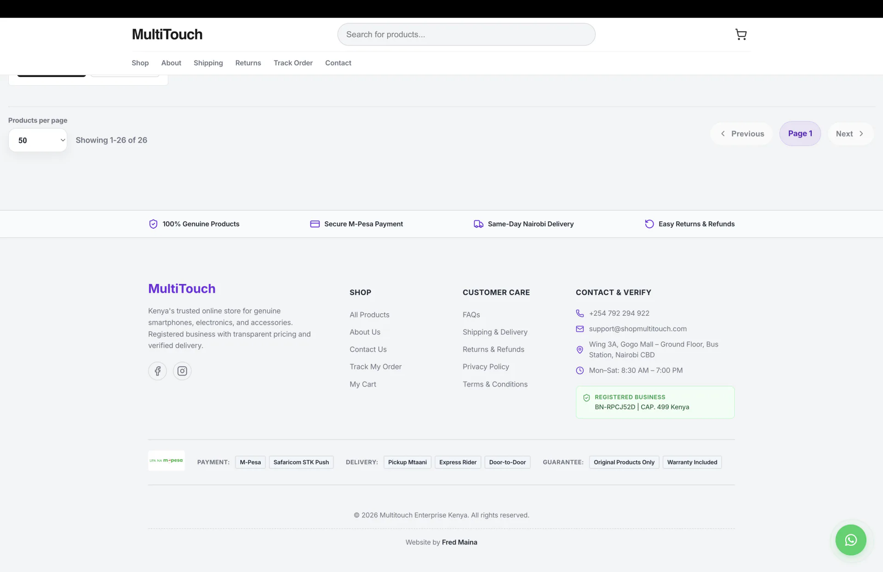The width and height of the screenshot is (883, 572).
Task: Click the Warranty Included tag
Action: tap(692, 462)
